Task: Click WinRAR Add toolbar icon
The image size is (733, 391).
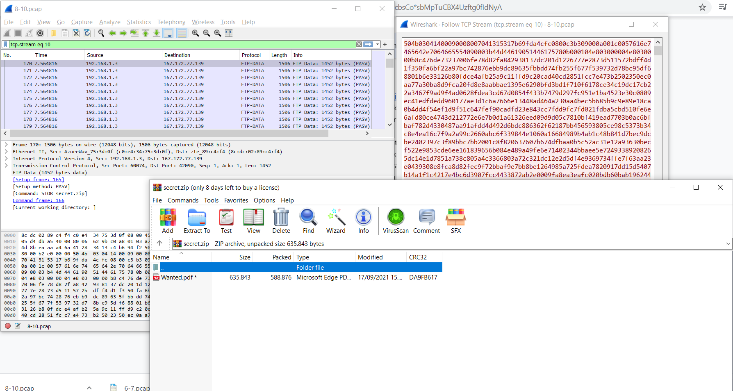Action: point(168,221)
